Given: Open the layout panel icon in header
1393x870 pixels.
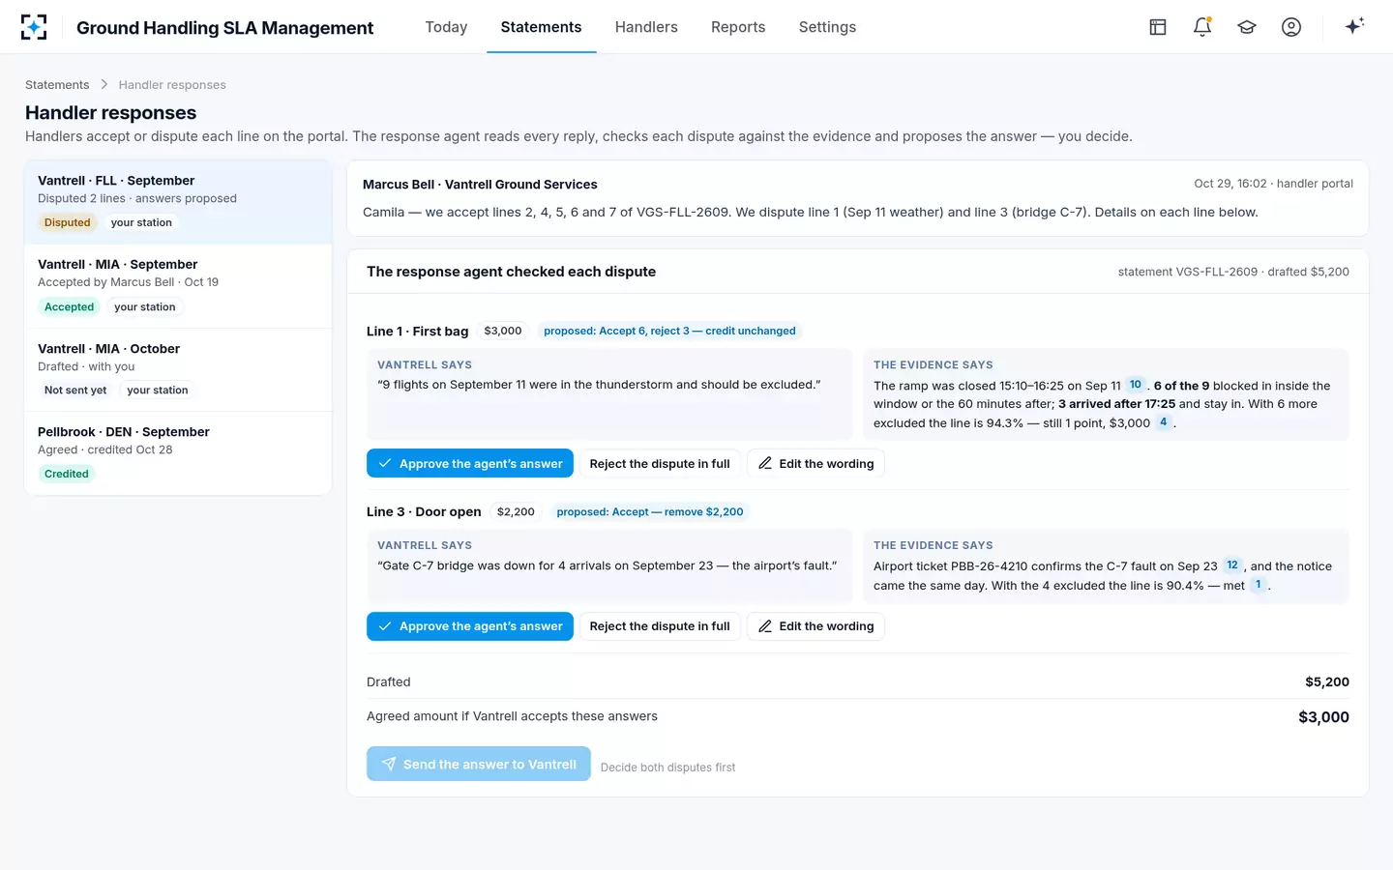Looking at the screenshot, I should pos(1158,27).
